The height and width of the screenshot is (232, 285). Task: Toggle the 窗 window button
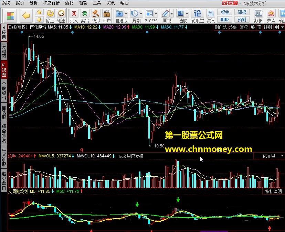pos(260,27)
